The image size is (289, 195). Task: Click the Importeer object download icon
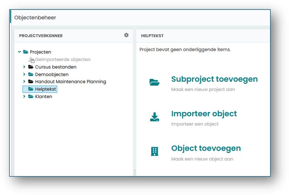pyautogui.click(x=154, y=117)
